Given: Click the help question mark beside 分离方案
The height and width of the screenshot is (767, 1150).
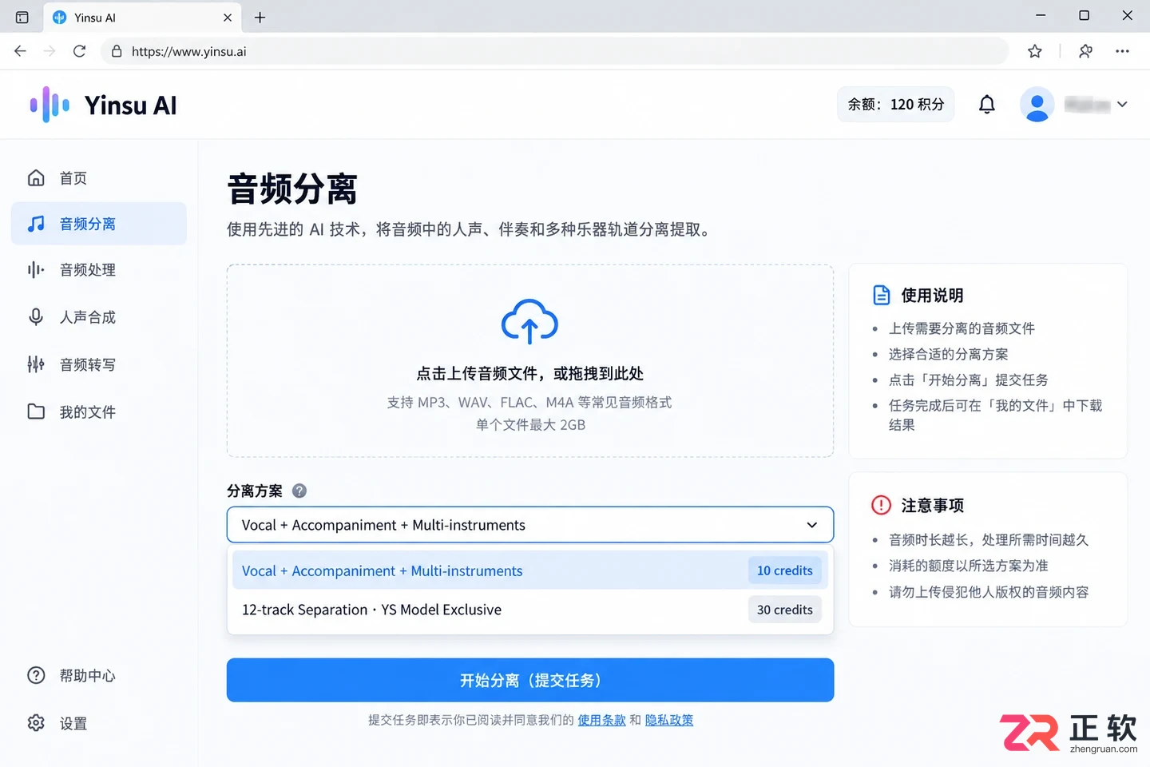Looking at the screenshot, I should click(299, 491).
